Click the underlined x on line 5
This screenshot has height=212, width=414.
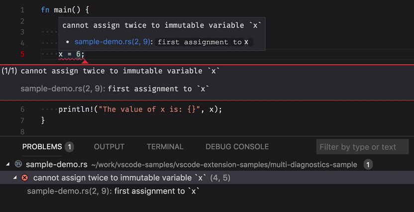61,54
